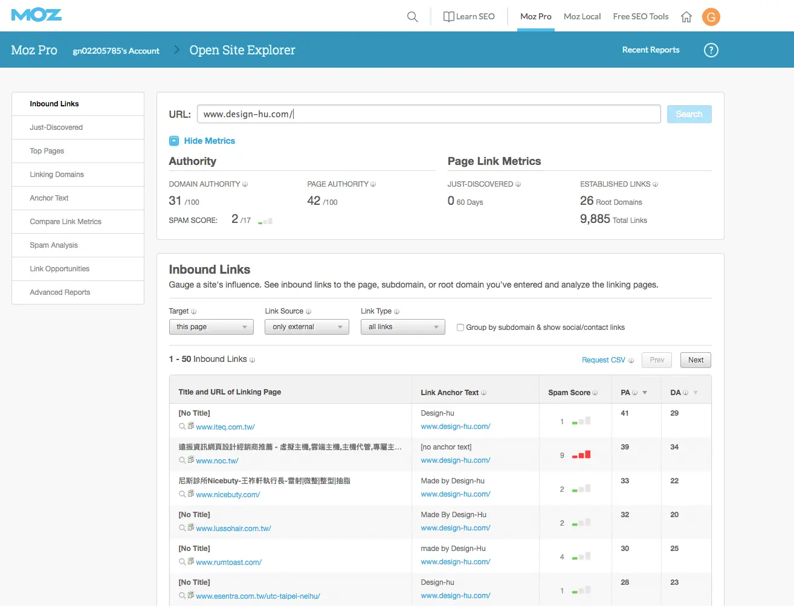Click the Learn SEO book icon
Viewport: 794px width, 606px height.
[x=448, y=16]
